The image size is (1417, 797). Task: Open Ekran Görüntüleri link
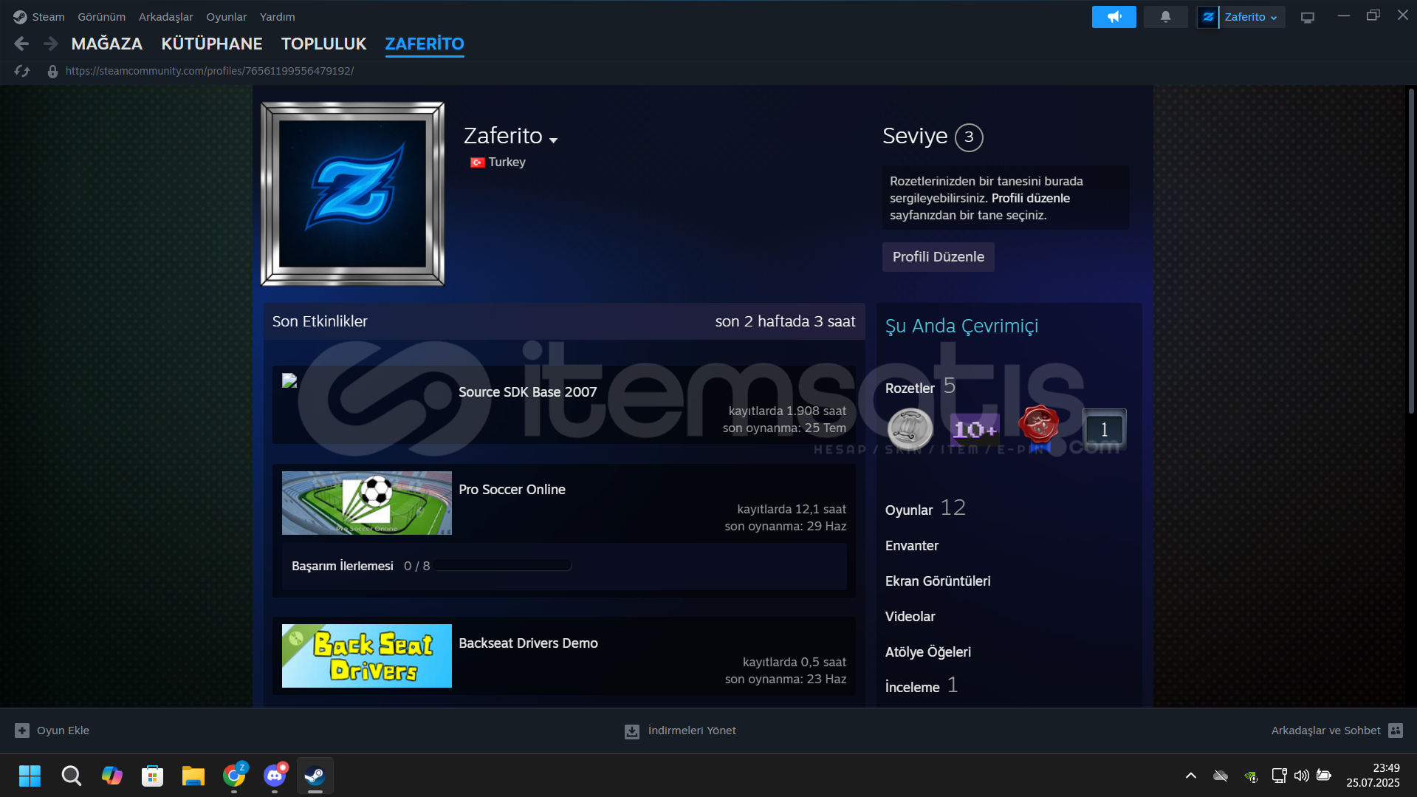[x=938, y=581]
